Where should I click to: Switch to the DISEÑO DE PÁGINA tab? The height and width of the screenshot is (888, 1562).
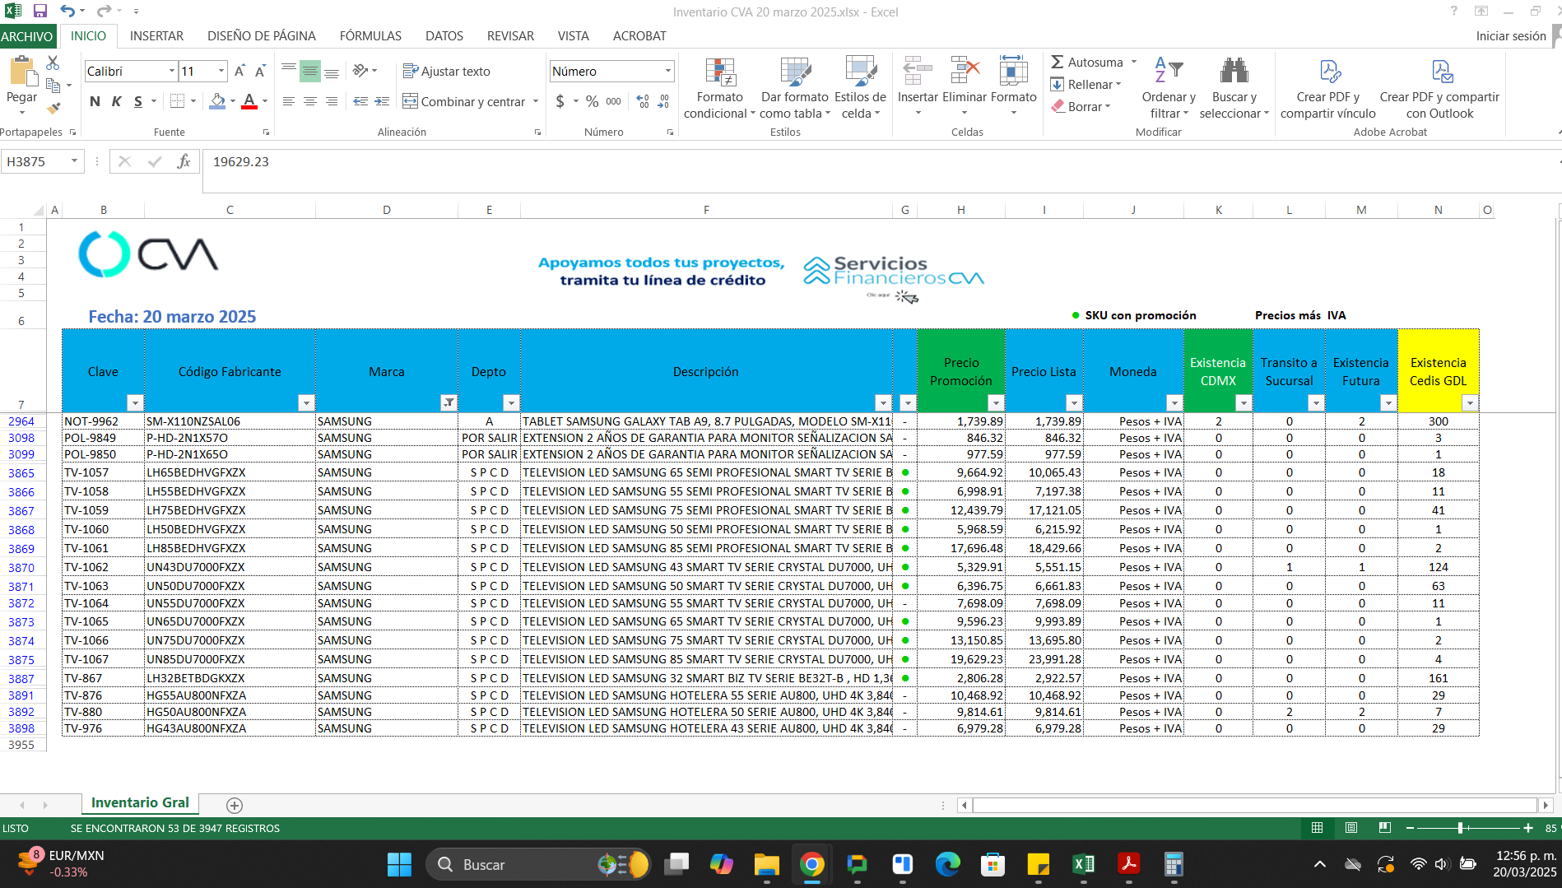tap(261, 36)
